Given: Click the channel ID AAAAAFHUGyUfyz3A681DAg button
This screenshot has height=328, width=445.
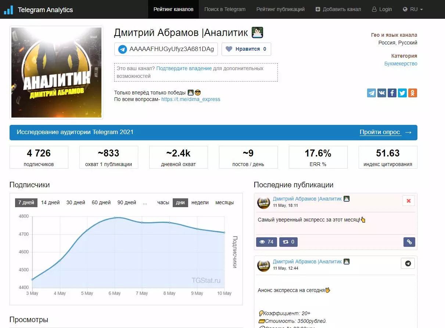Looking at the screenshot, I should pyautogui.click(x=166, y=49).
